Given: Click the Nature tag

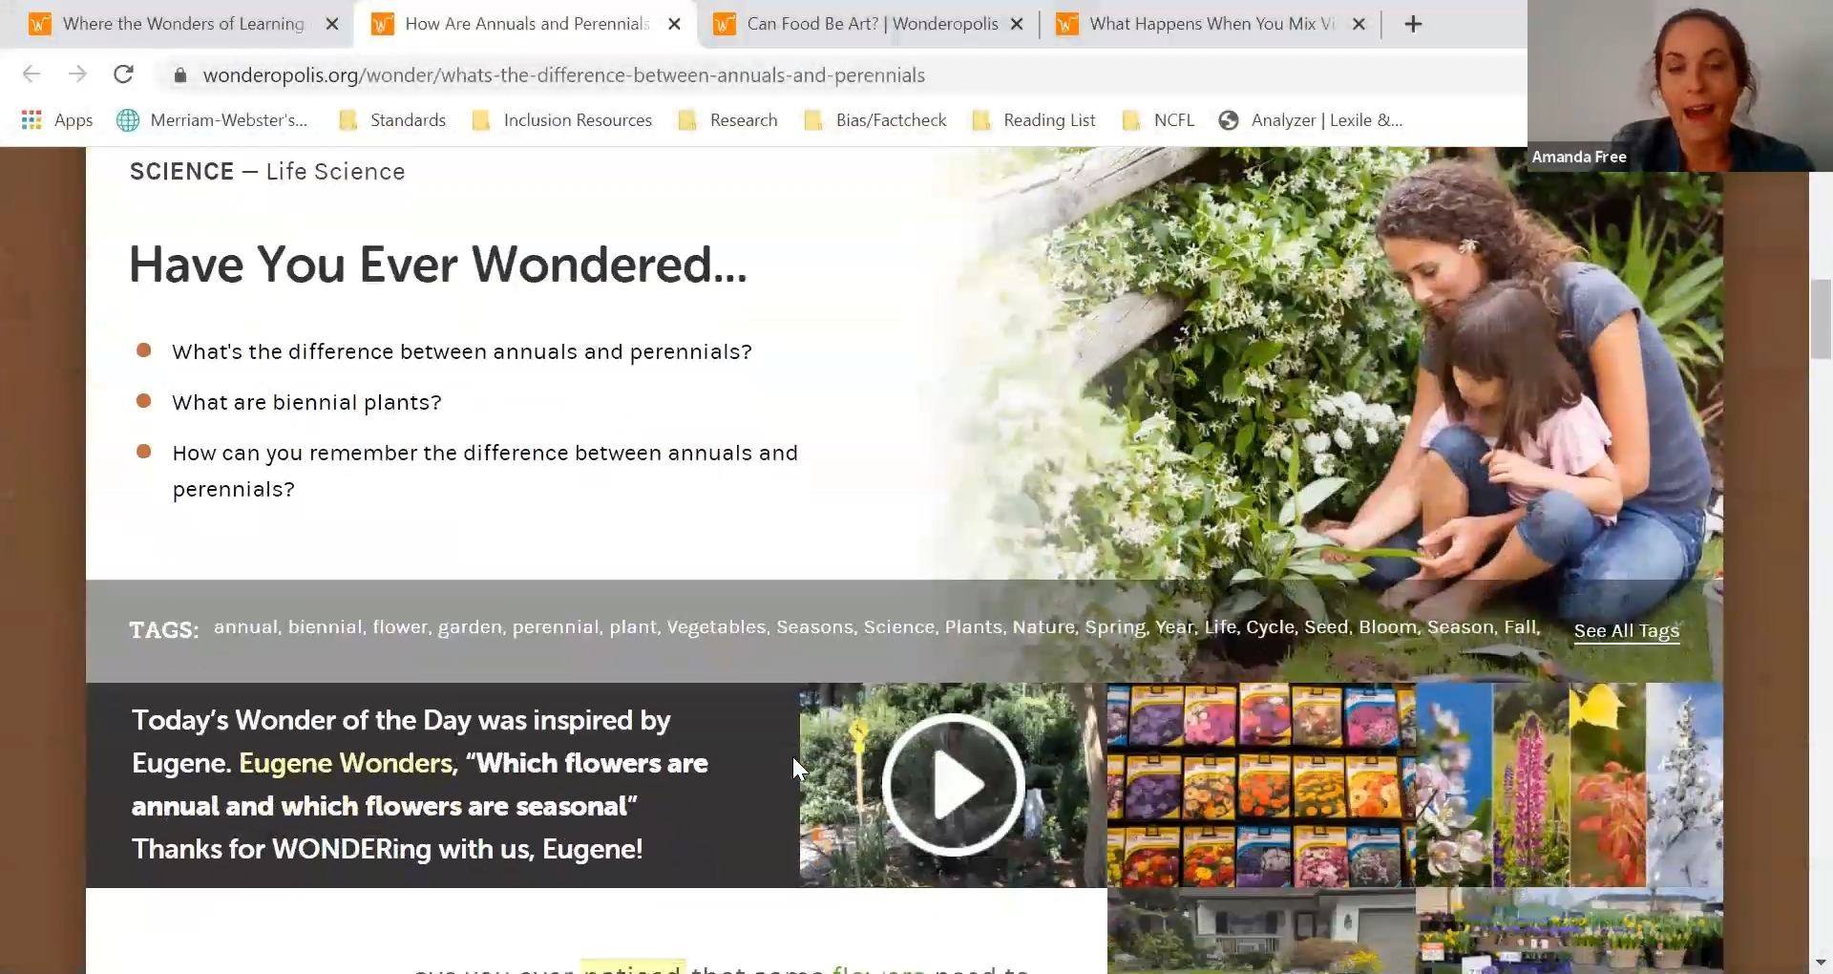Looking at the screenshot, I should tap(1043, 627).
